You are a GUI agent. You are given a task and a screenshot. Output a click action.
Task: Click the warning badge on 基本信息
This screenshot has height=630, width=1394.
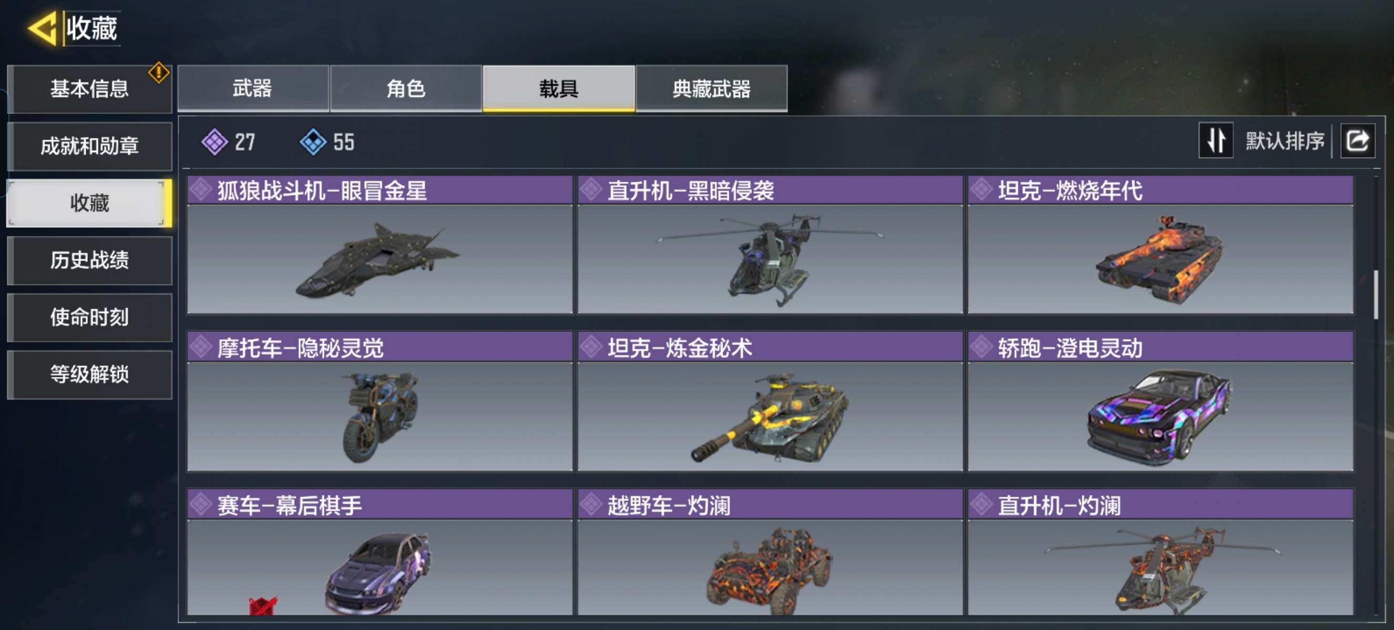(158, 72)
